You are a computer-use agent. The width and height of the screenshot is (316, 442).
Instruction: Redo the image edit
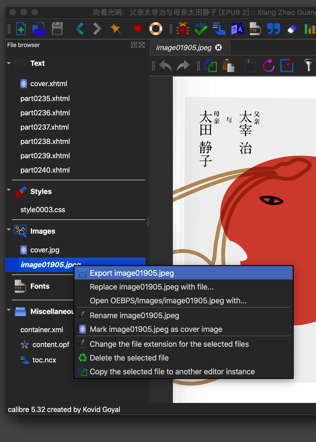click(x=183, y=66)
